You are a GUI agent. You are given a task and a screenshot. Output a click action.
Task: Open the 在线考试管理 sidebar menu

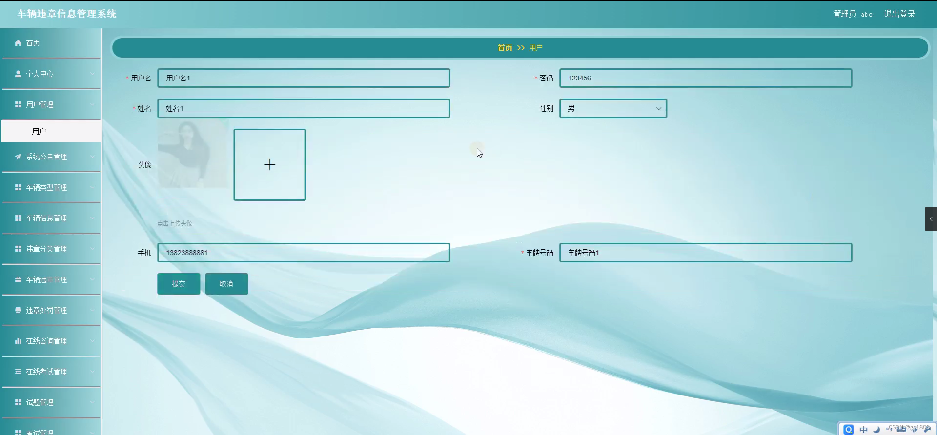click(x=51, y=372)
